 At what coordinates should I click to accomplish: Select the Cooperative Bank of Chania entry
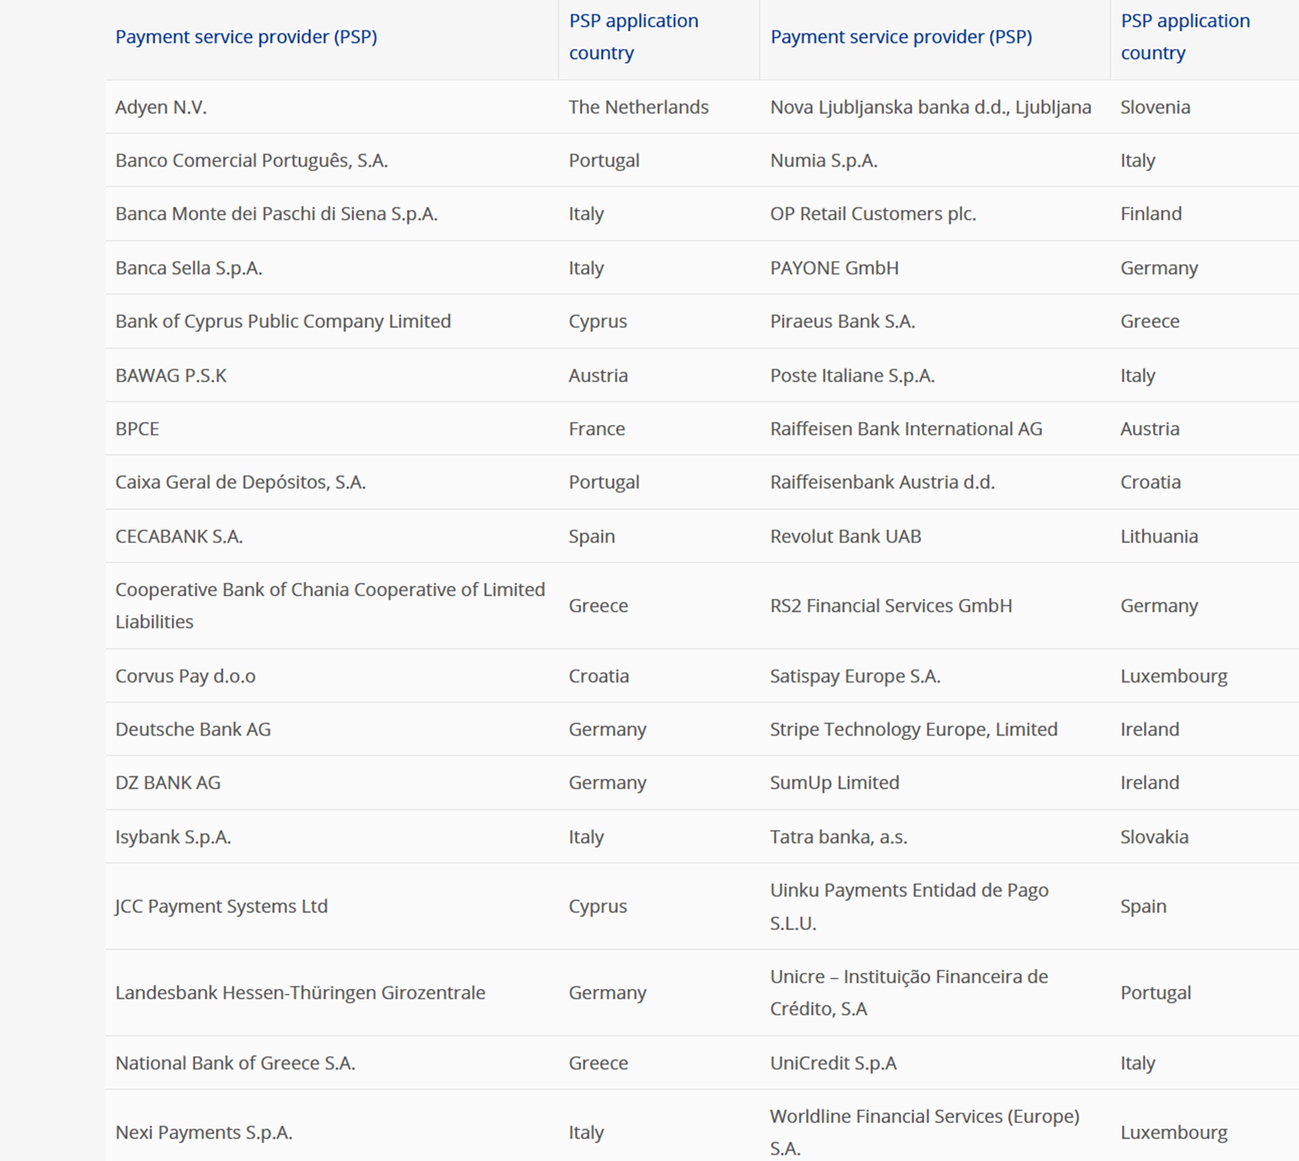click(330, 606)
